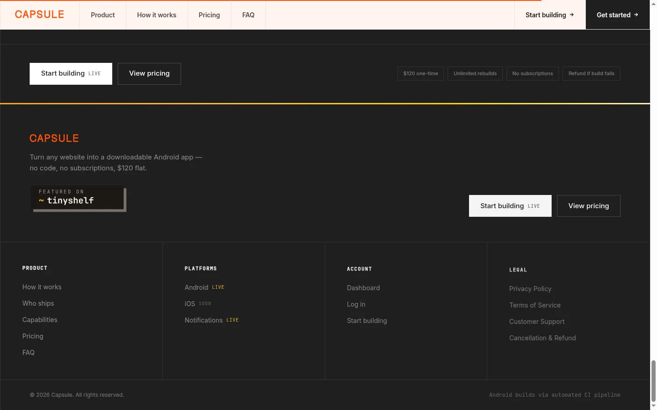Click the 'No subscriptions' tag
657x410 pixels.
pos(532,73)
